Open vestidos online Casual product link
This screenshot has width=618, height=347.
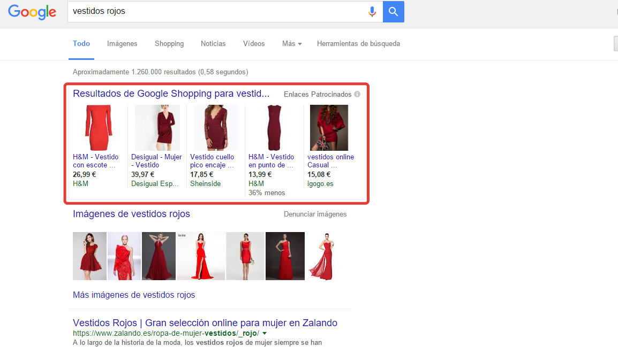tap(330, 161)
